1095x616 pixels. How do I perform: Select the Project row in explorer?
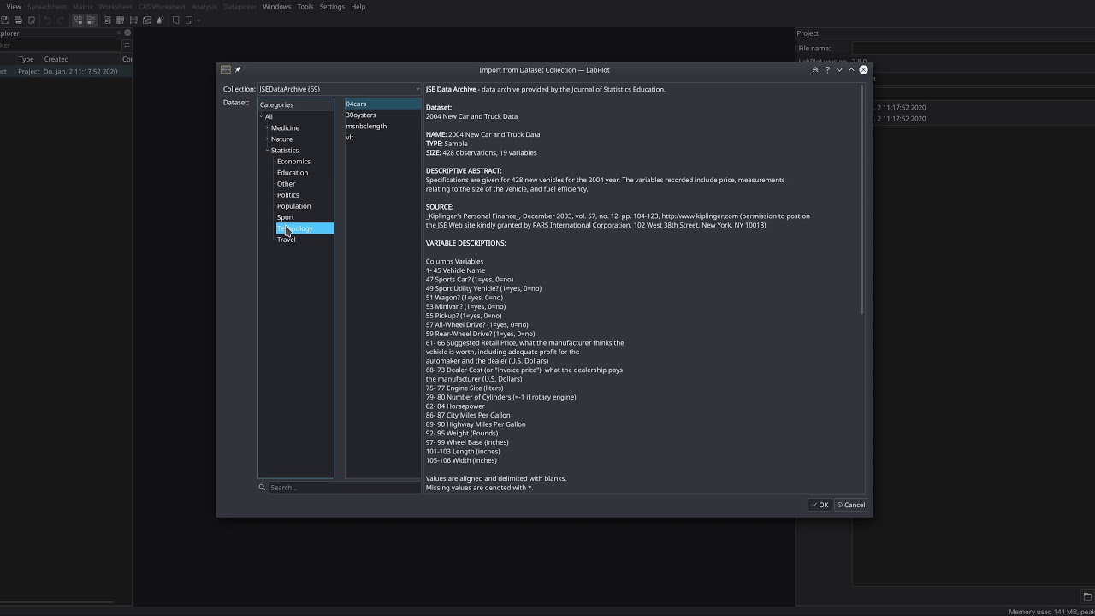[x=66, y=71]
